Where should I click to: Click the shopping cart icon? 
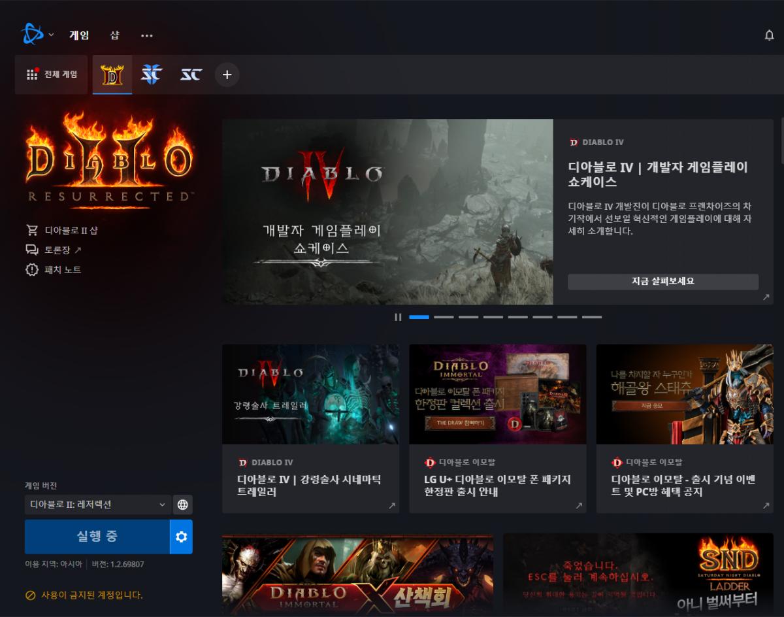32,230
